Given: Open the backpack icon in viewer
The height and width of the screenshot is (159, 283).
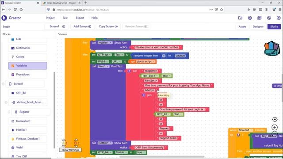Looking at the screenshot, I should pos(272,48).
